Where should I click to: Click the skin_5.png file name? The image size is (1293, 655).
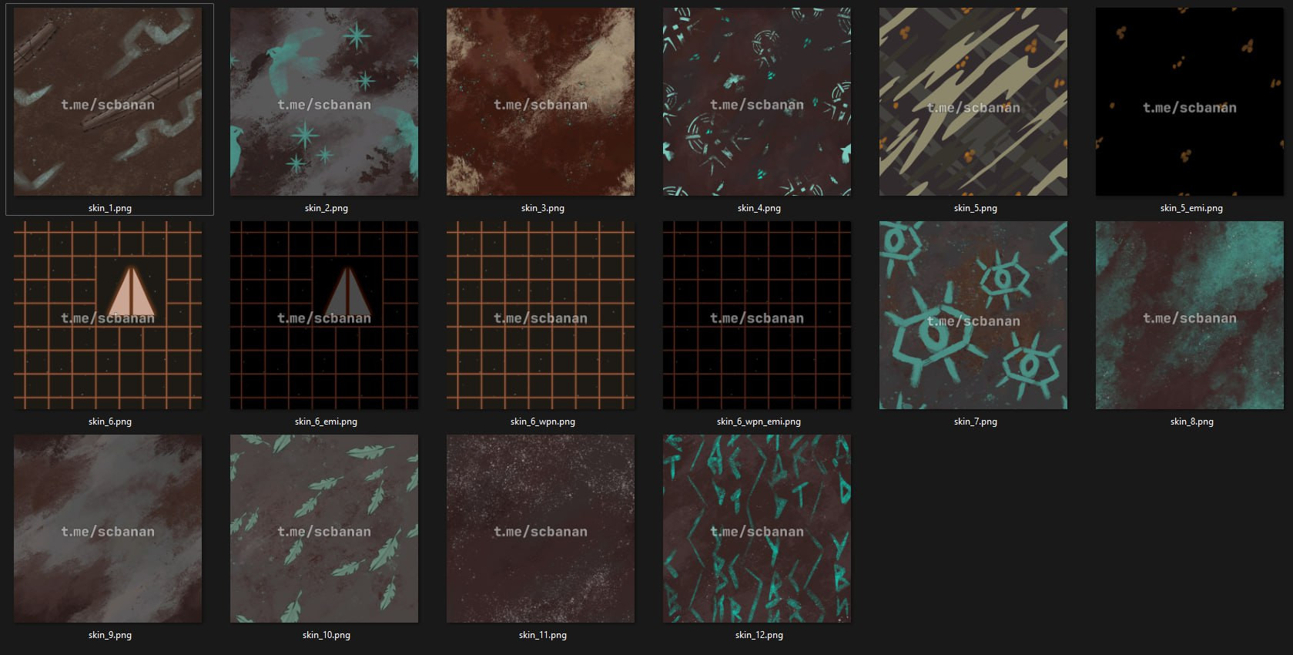pos(976,208)
